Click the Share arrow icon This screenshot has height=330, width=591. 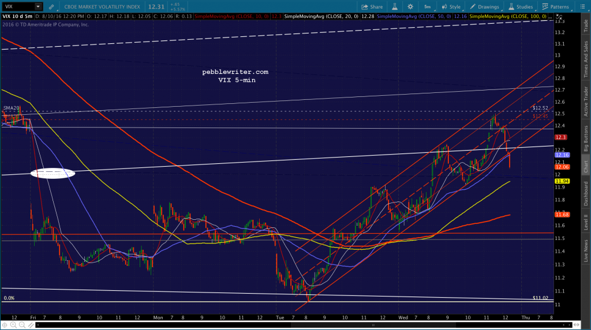coord(365,7)
